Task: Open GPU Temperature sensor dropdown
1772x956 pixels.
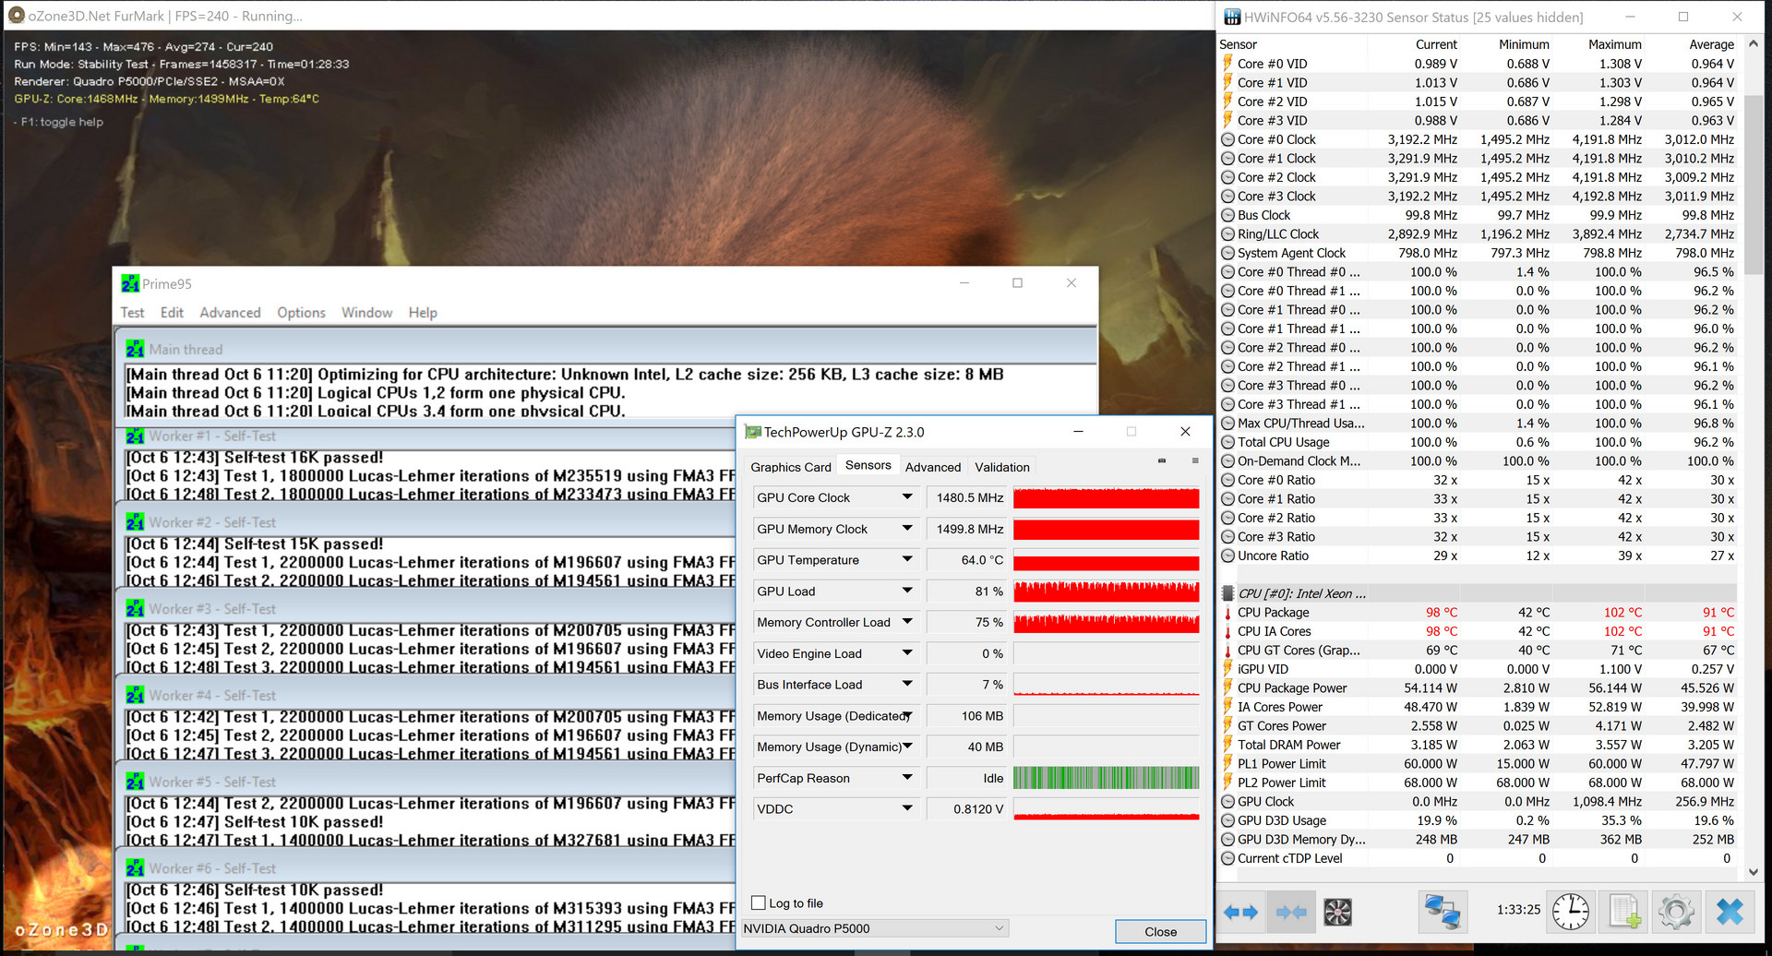Action: (x=907, y=560)
